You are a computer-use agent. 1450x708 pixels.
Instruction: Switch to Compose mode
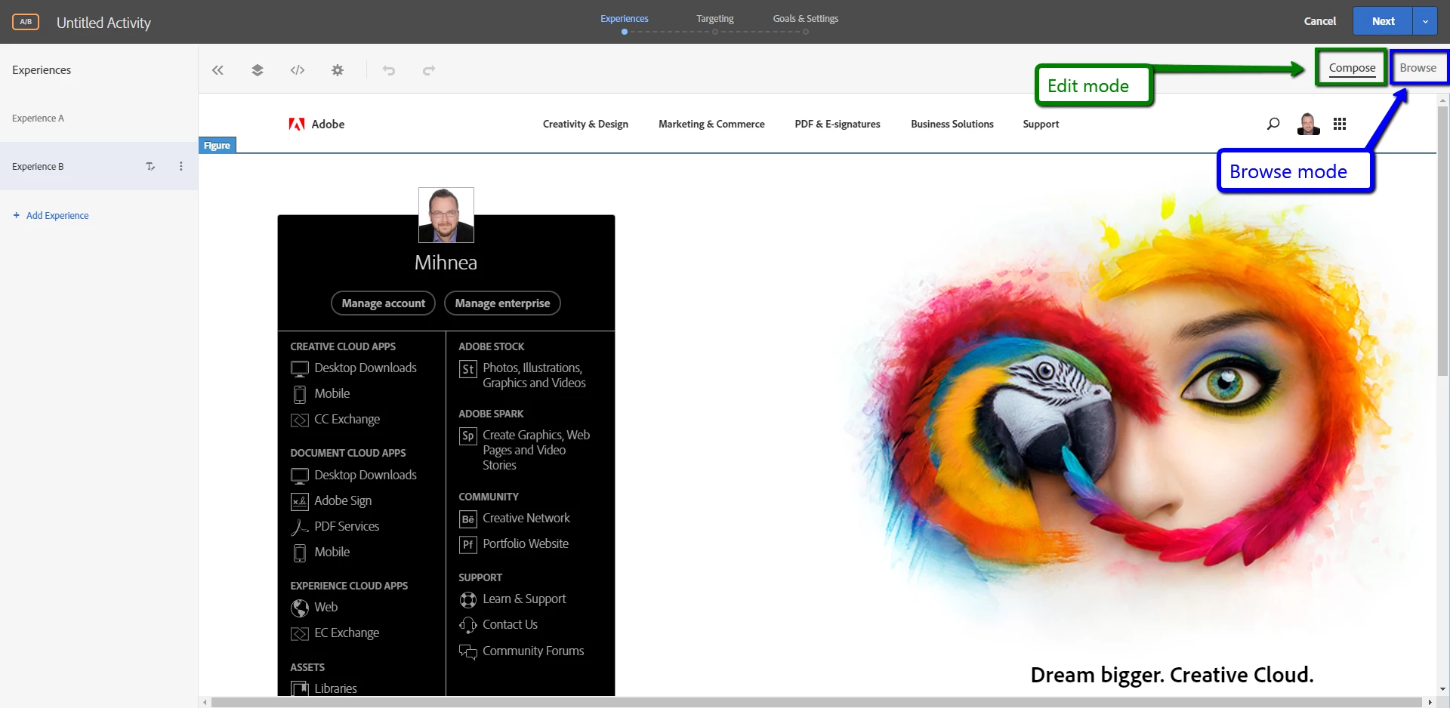coord(1352,68)
